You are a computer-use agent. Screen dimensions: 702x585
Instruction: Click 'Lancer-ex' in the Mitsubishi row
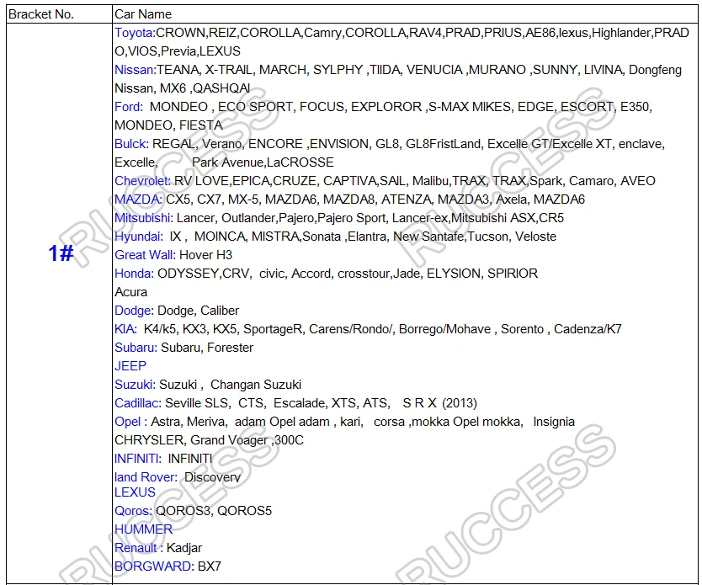[420, 218]
